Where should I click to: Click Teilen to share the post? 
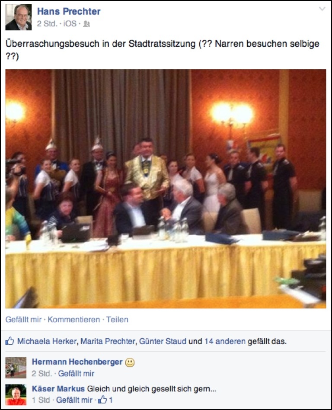click(x=117, y=320)
